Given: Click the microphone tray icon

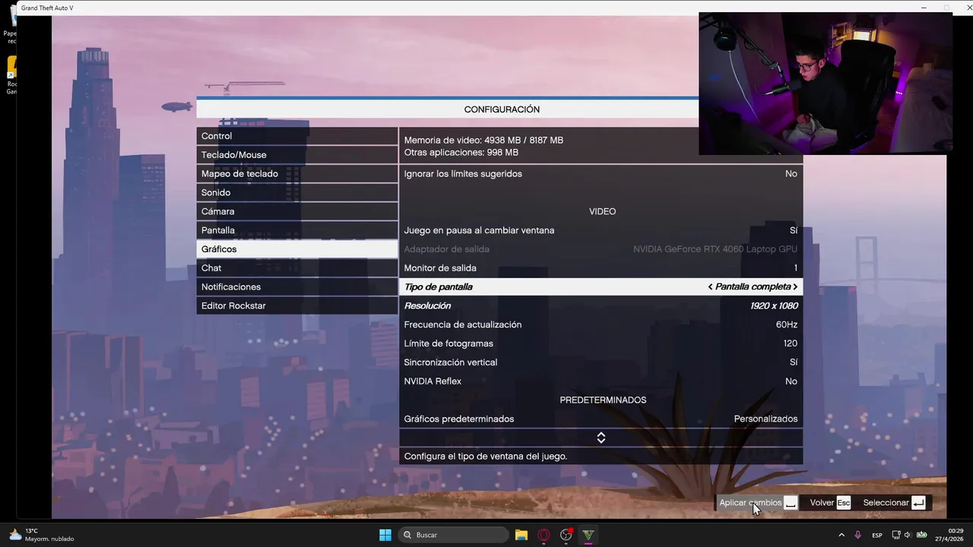Looking at the screenshot, I should (858, 535).
